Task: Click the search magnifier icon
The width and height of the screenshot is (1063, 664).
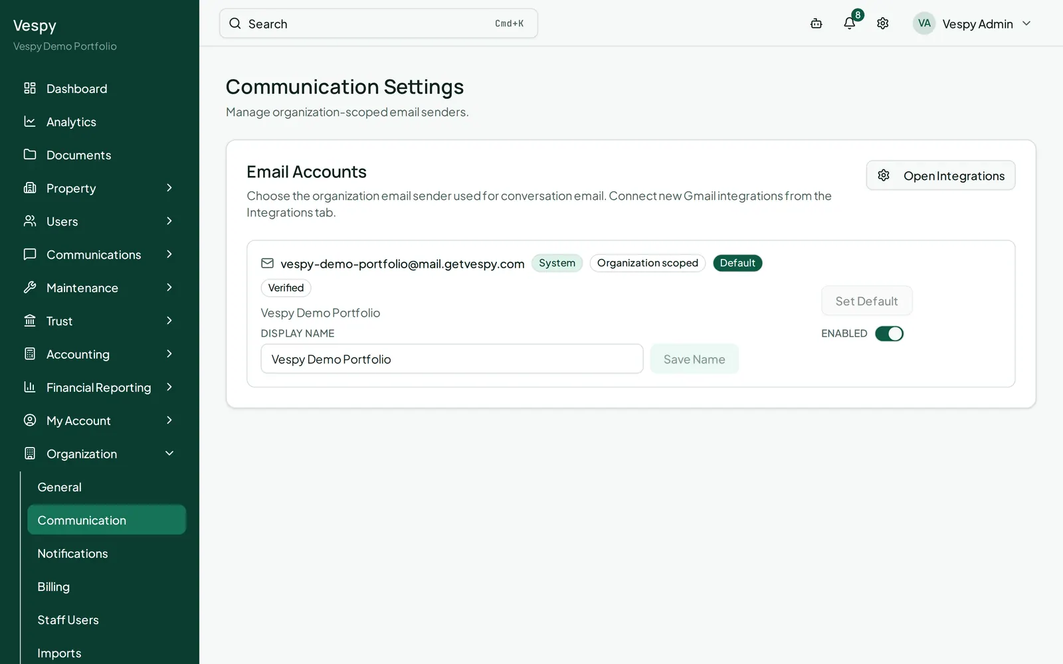Action: 235,23
